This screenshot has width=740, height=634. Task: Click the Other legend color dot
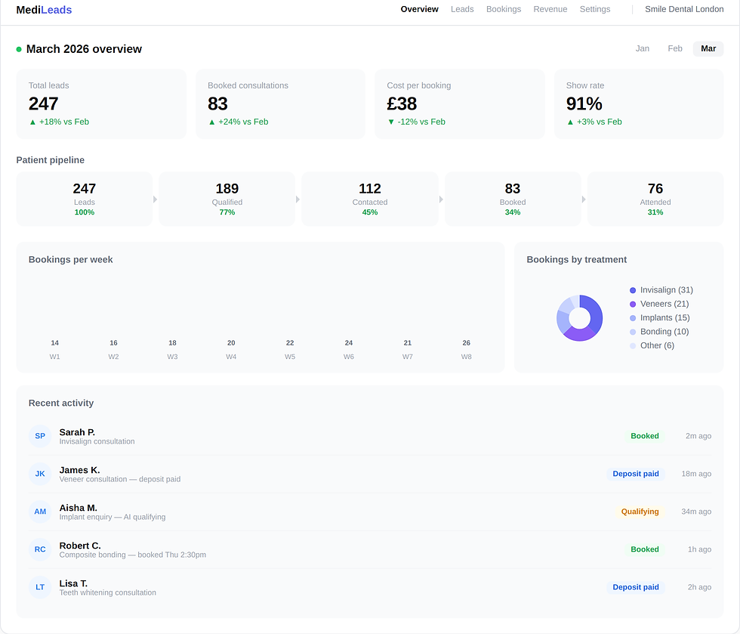click(x=633, y=346)
